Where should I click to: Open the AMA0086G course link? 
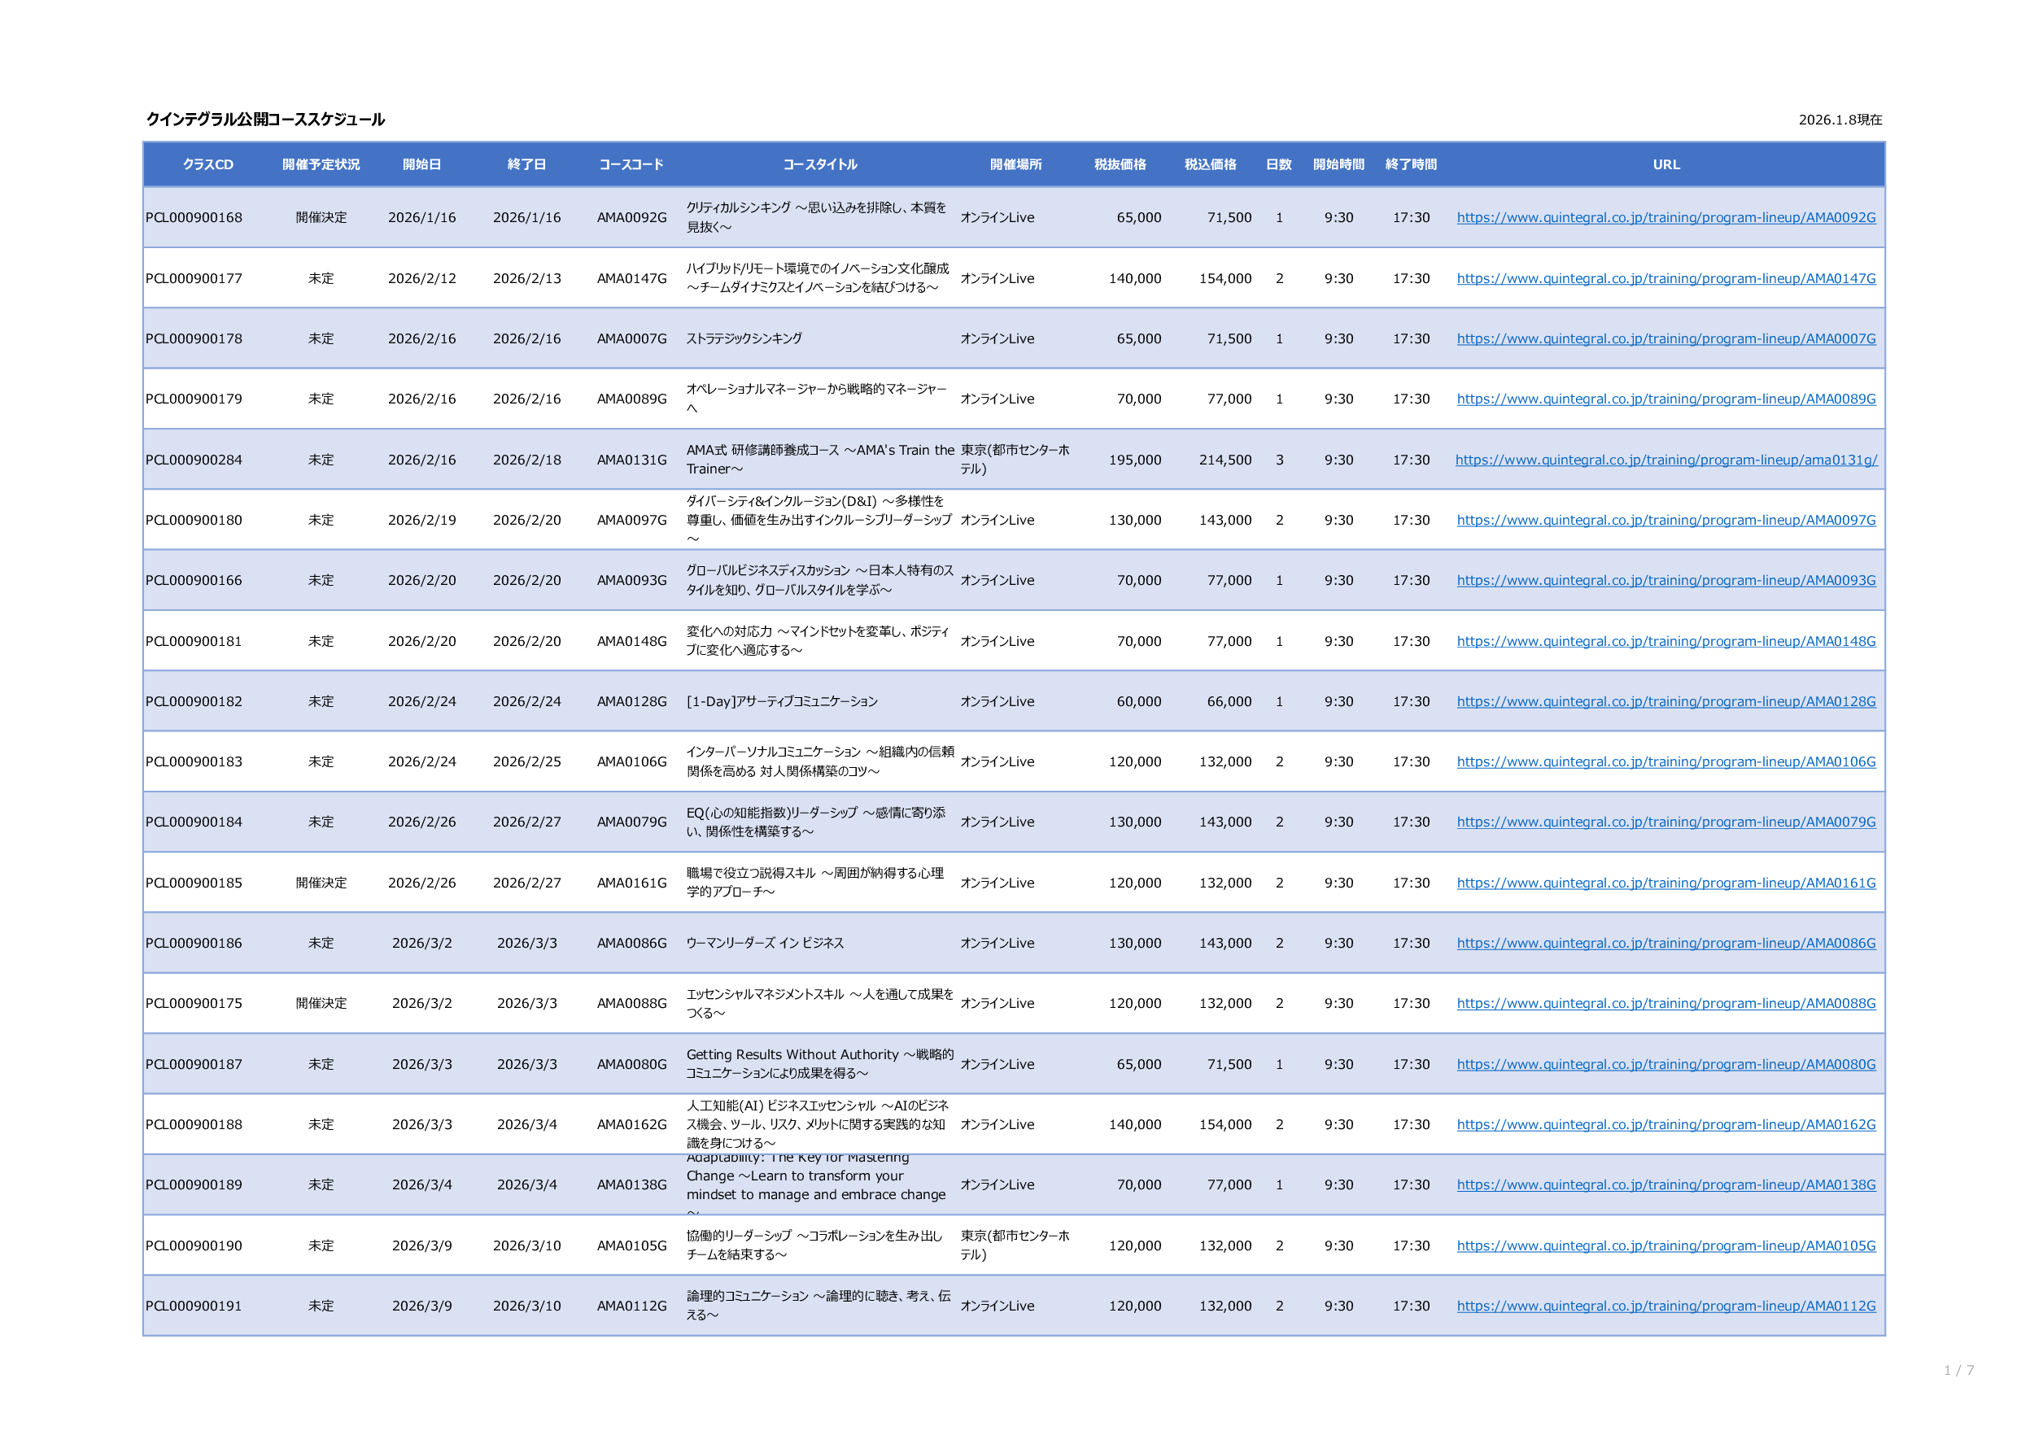[1665, 943]
